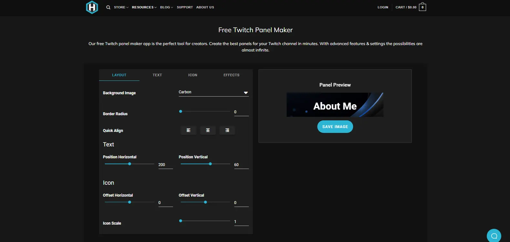The height and width of the screenshot is (242, 510).
Task: Switch to the Layout tab
Action: tap(119, 75)
